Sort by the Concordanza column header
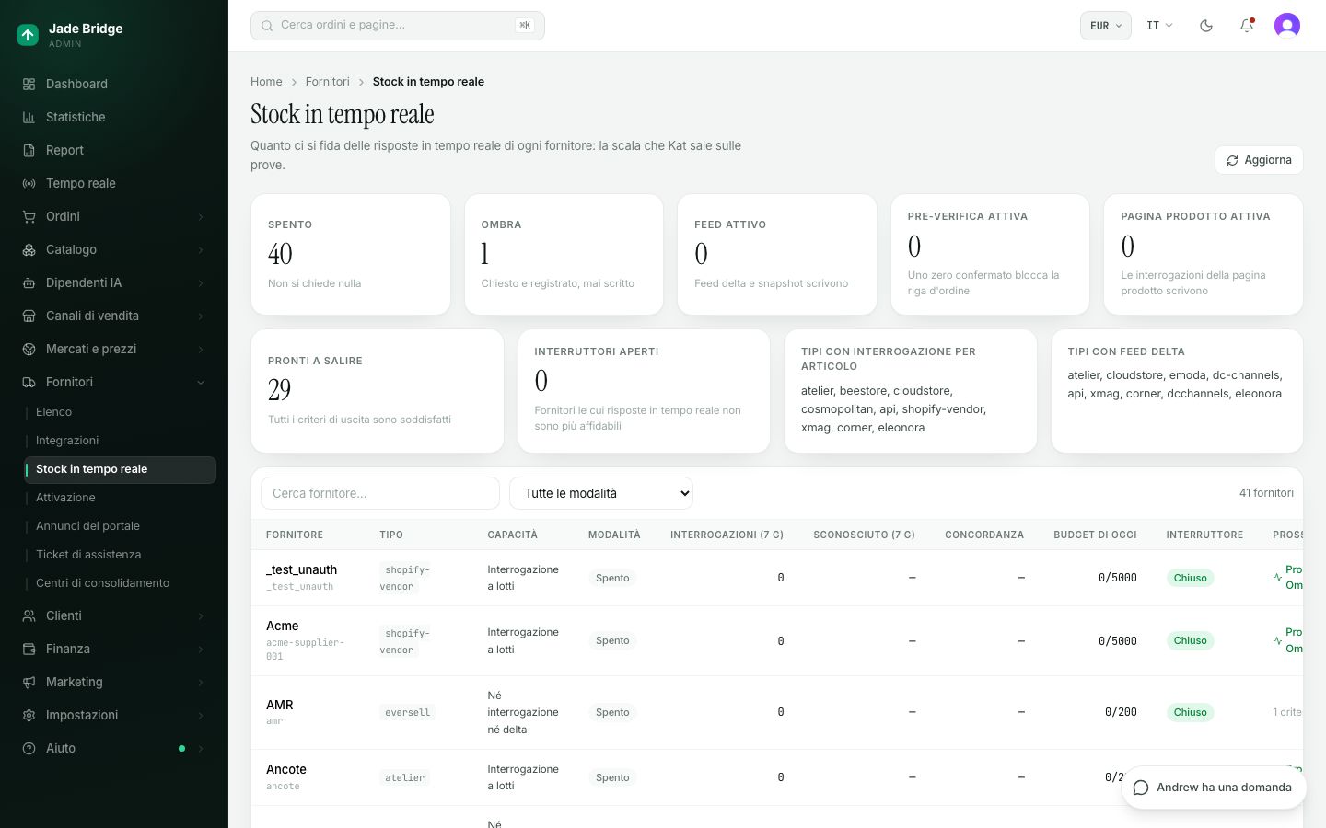1326x828 pixels. [x=984, y=535]
